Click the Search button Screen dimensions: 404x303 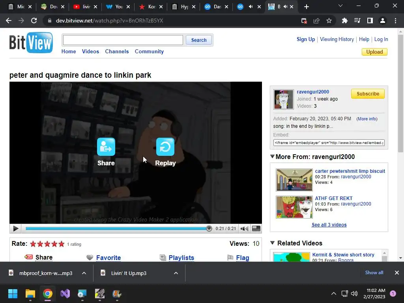[199, 40]
